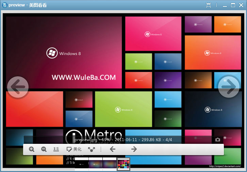The width and height of the screenshot is (247, 172).
Task: Minimize the 美图看看 window
Action: (x=225, y=6)
